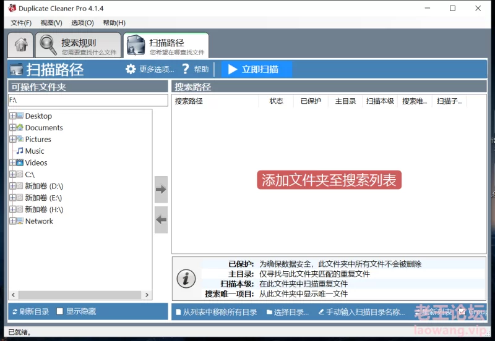Select the C:\ drive icon
Viewport: 495px width, 341px height.
click(x=20, y=174)
